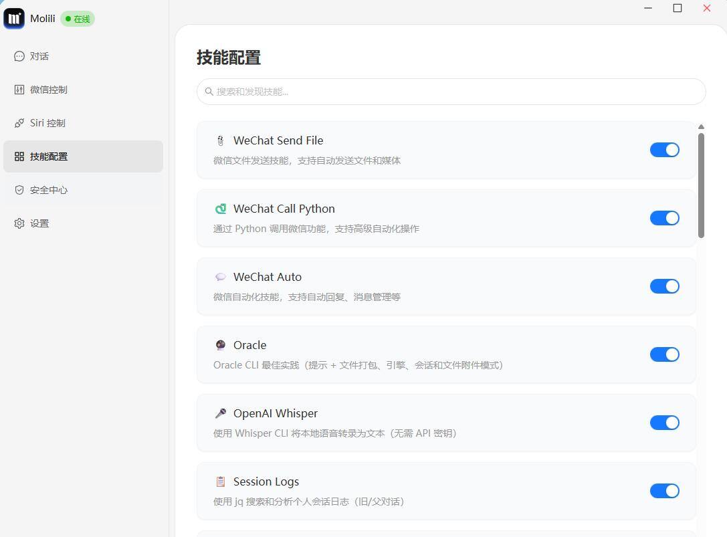Click the WeChat Send File phone icon
Viewport: 727px width, 537px height.
point(220,140)
